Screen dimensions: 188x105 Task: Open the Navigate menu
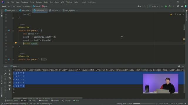(24, 2)
